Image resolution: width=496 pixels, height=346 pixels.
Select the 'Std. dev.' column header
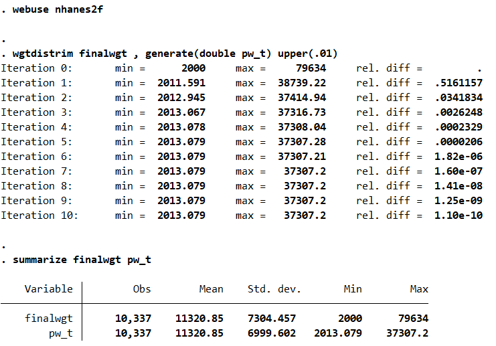point(274,289)
